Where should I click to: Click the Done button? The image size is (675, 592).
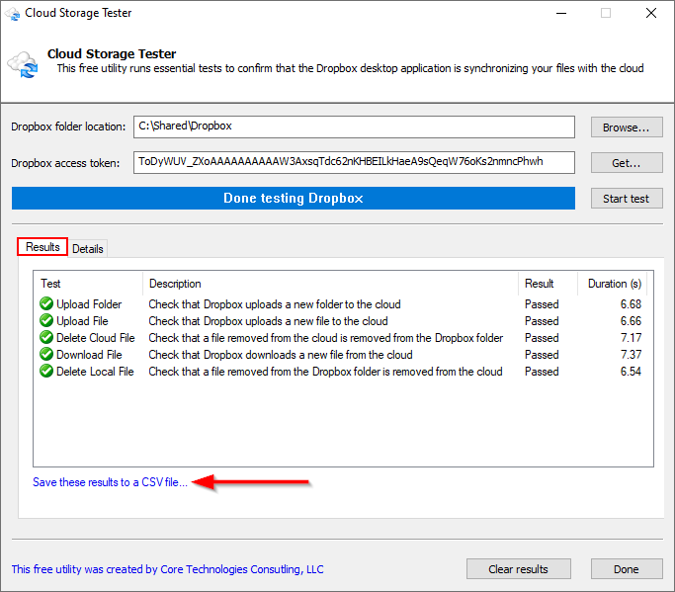pos(627,569)
